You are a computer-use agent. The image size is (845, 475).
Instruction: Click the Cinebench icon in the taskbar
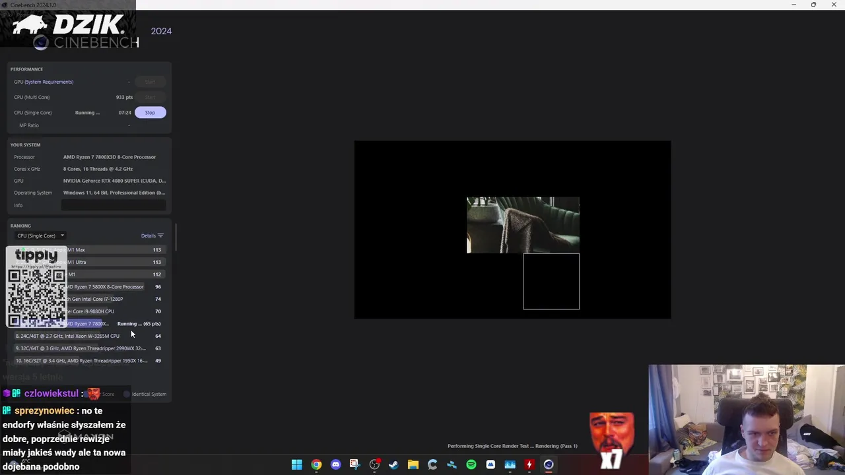tap(549, 464)
